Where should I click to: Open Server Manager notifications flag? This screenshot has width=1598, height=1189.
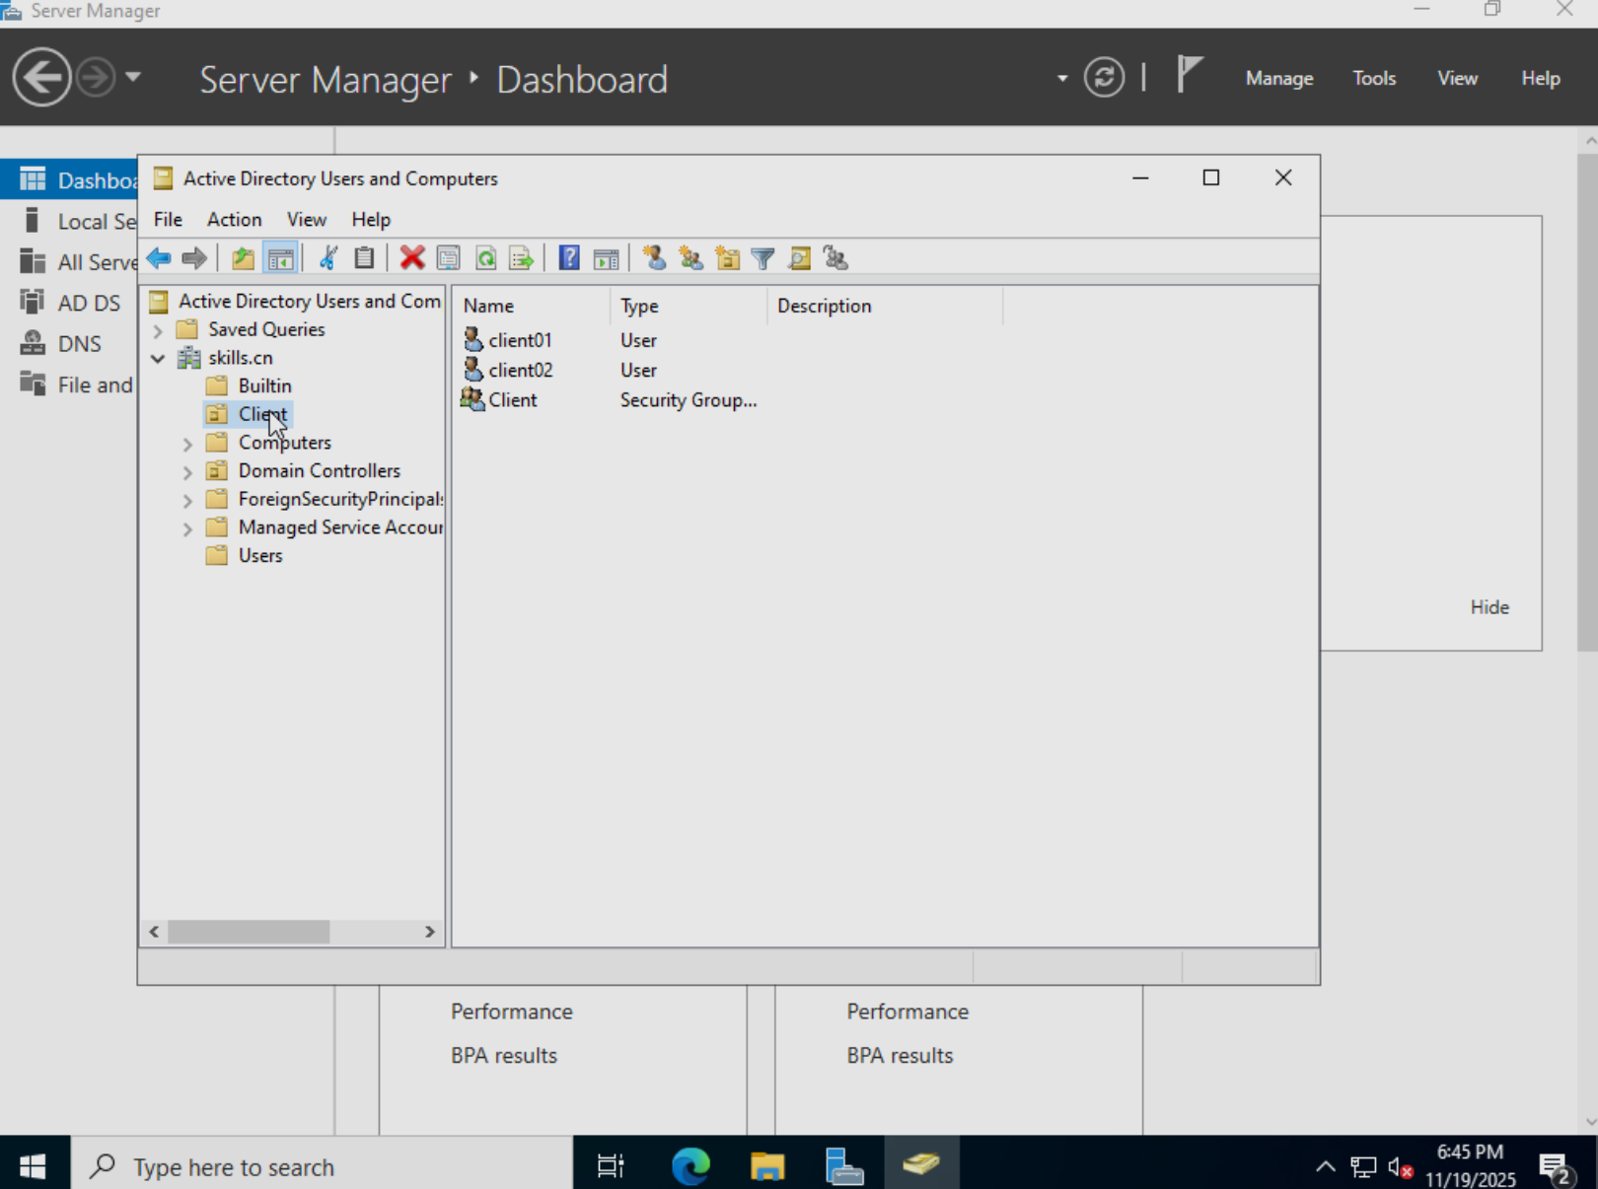pyautogui.click(x=1189, y=75)
